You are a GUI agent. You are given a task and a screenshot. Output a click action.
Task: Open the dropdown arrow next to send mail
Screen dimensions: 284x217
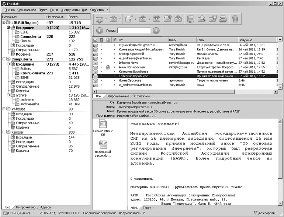click(x=120, y=19)
